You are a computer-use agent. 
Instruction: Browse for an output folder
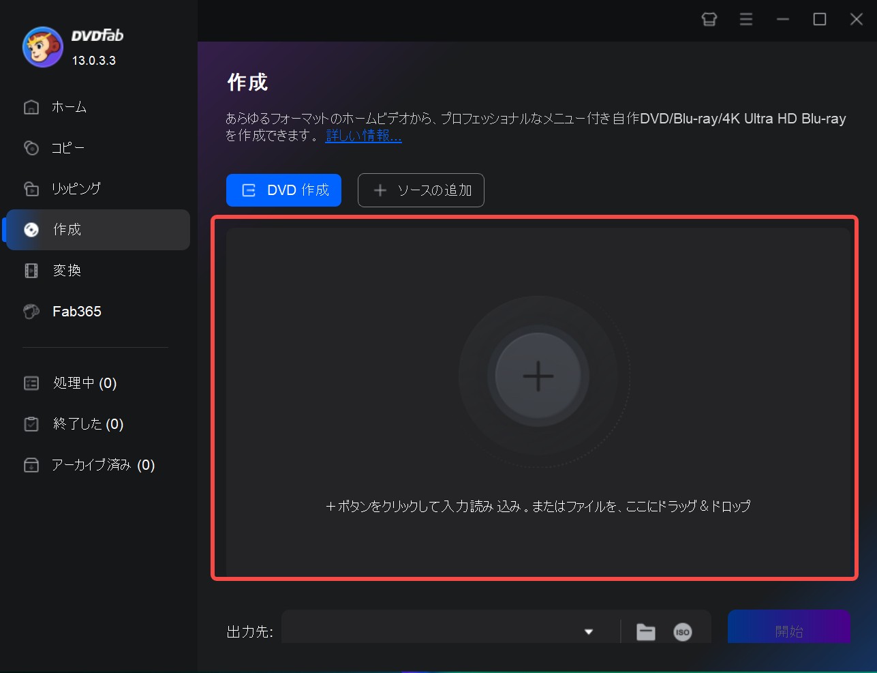(x=646, y=631)
